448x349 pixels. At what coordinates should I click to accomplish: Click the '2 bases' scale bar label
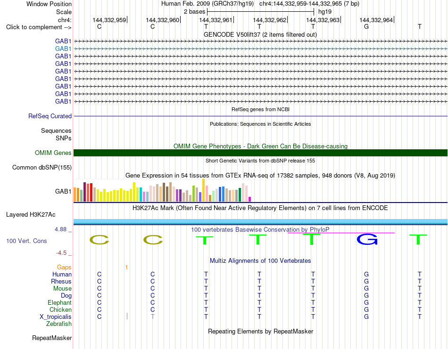click(194, 12)
